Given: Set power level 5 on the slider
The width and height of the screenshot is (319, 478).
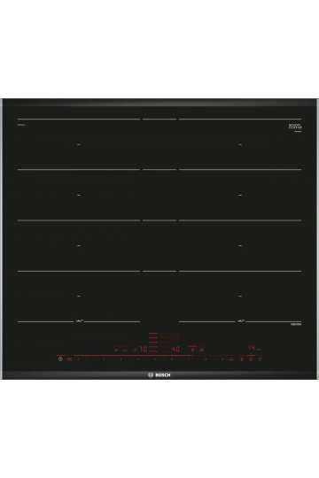Looking at the screenshot, I should [x=155, y=359].
